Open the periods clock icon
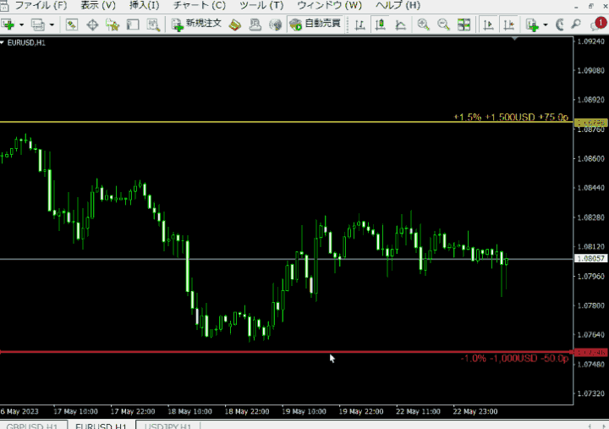Screen dimensions: 609x429 click(x=559, y=25)
